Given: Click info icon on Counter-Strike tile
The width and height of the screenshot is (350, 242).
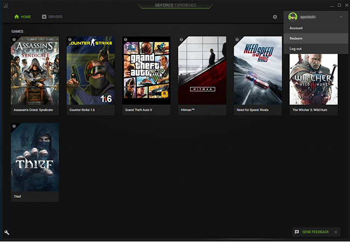Looking at the screenshot, I should point(70,39).
